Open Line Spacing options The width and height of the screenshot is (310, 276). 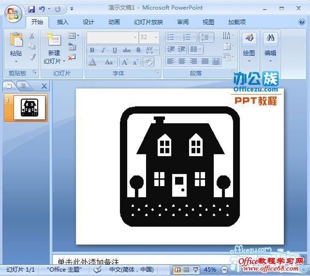206,37
